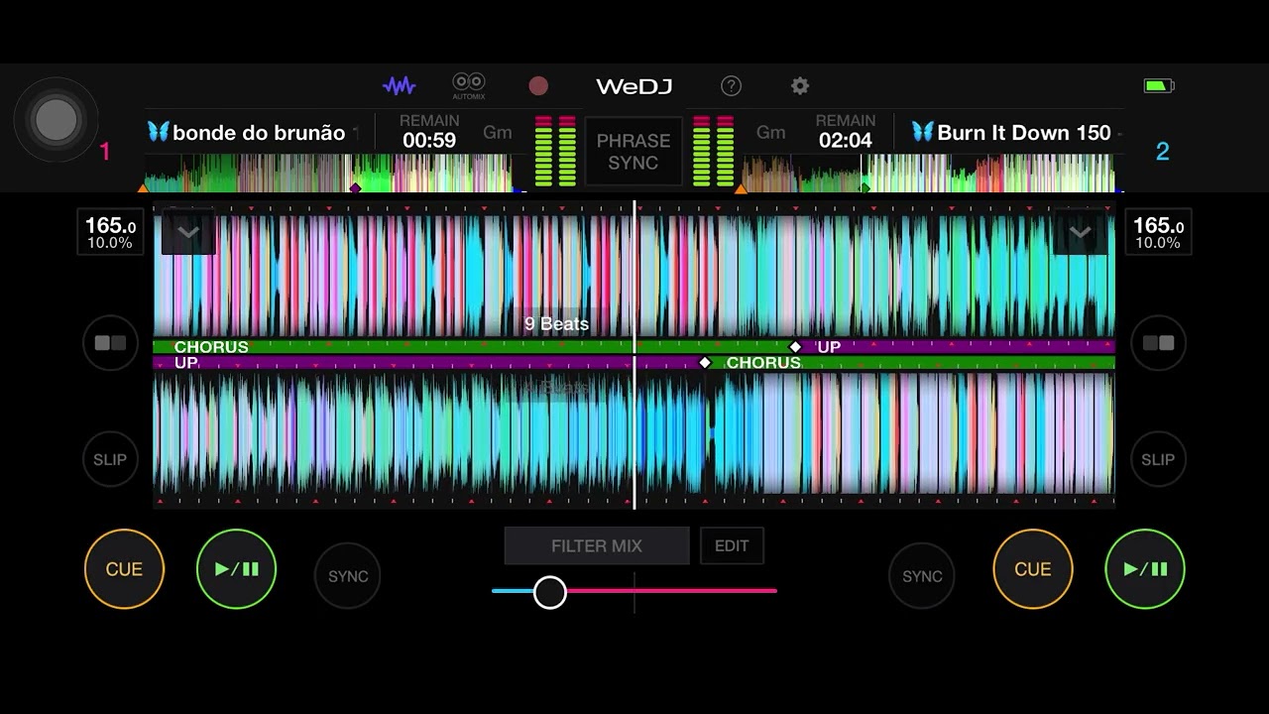
Task: Hit the deck 2 CUE button
Action: pyautogui.click(x=1032, y=569)
